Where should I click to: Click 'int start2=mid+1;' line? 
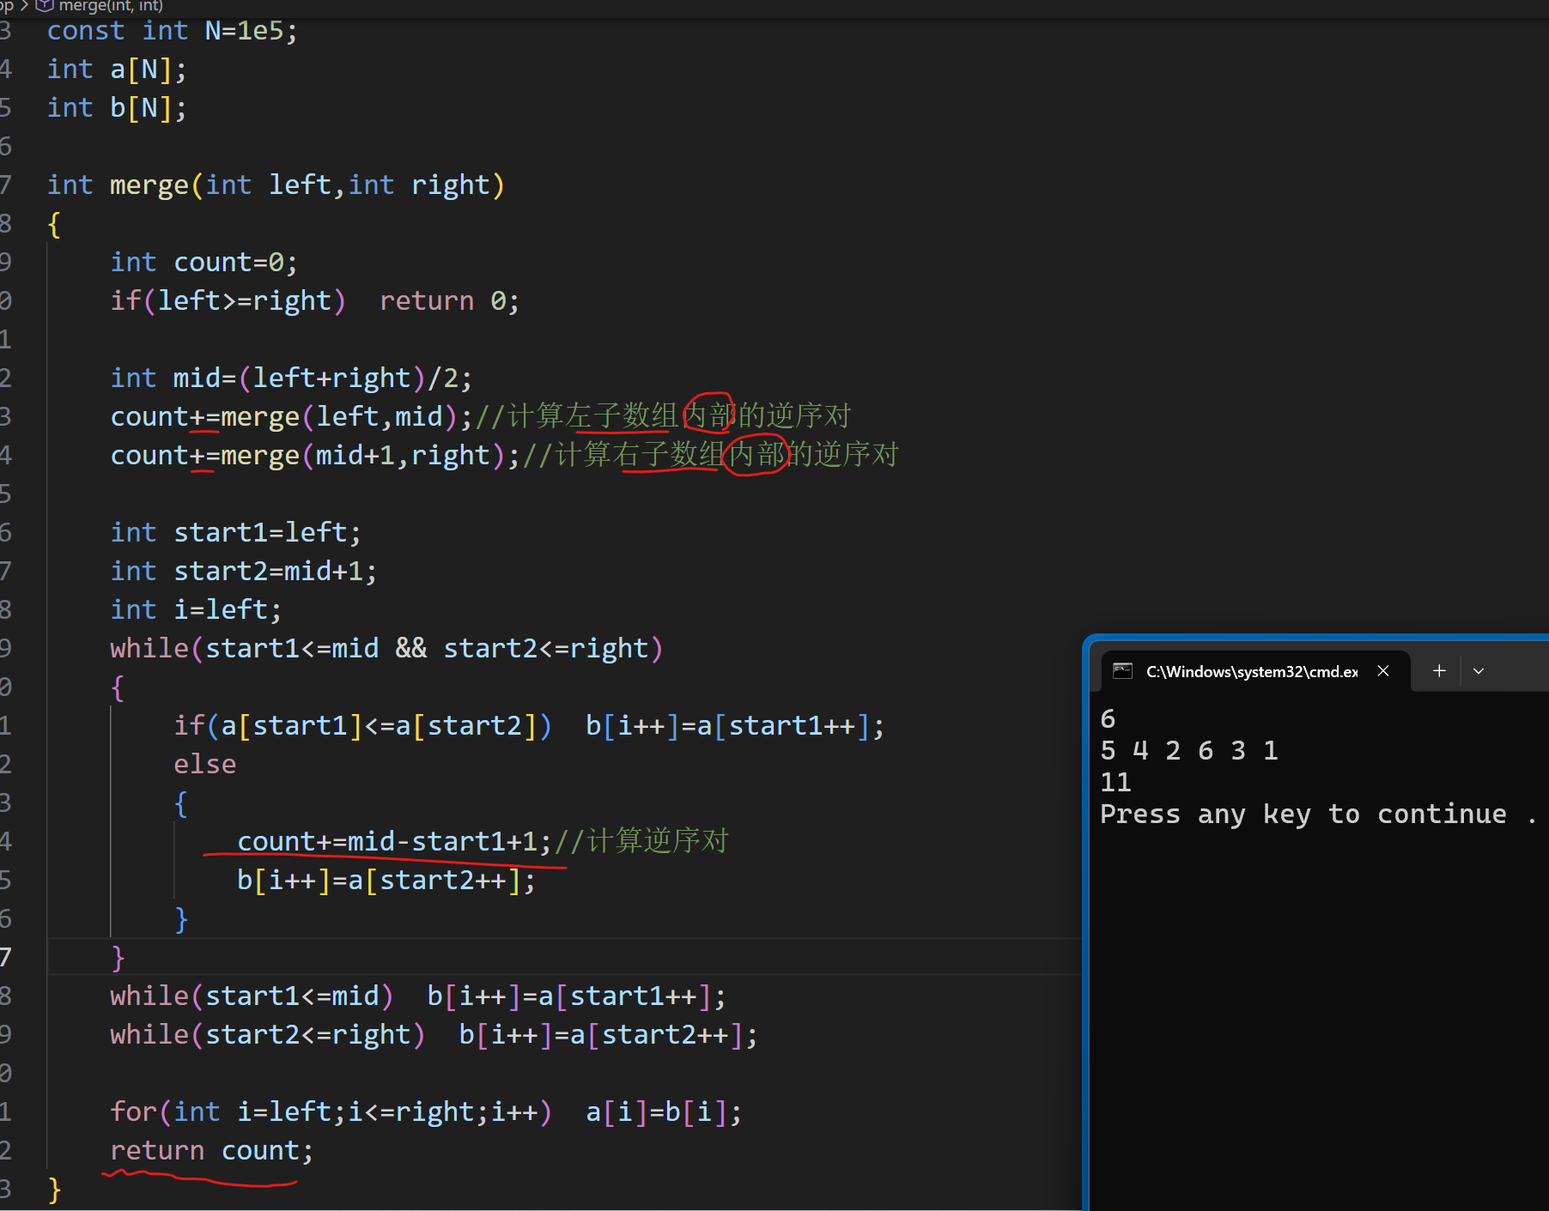click(243, 572)
